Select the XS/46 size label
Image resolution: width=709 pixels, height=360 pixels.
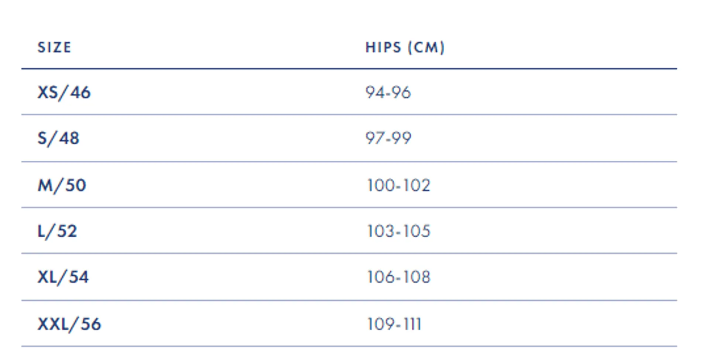[x=64, y=92]
